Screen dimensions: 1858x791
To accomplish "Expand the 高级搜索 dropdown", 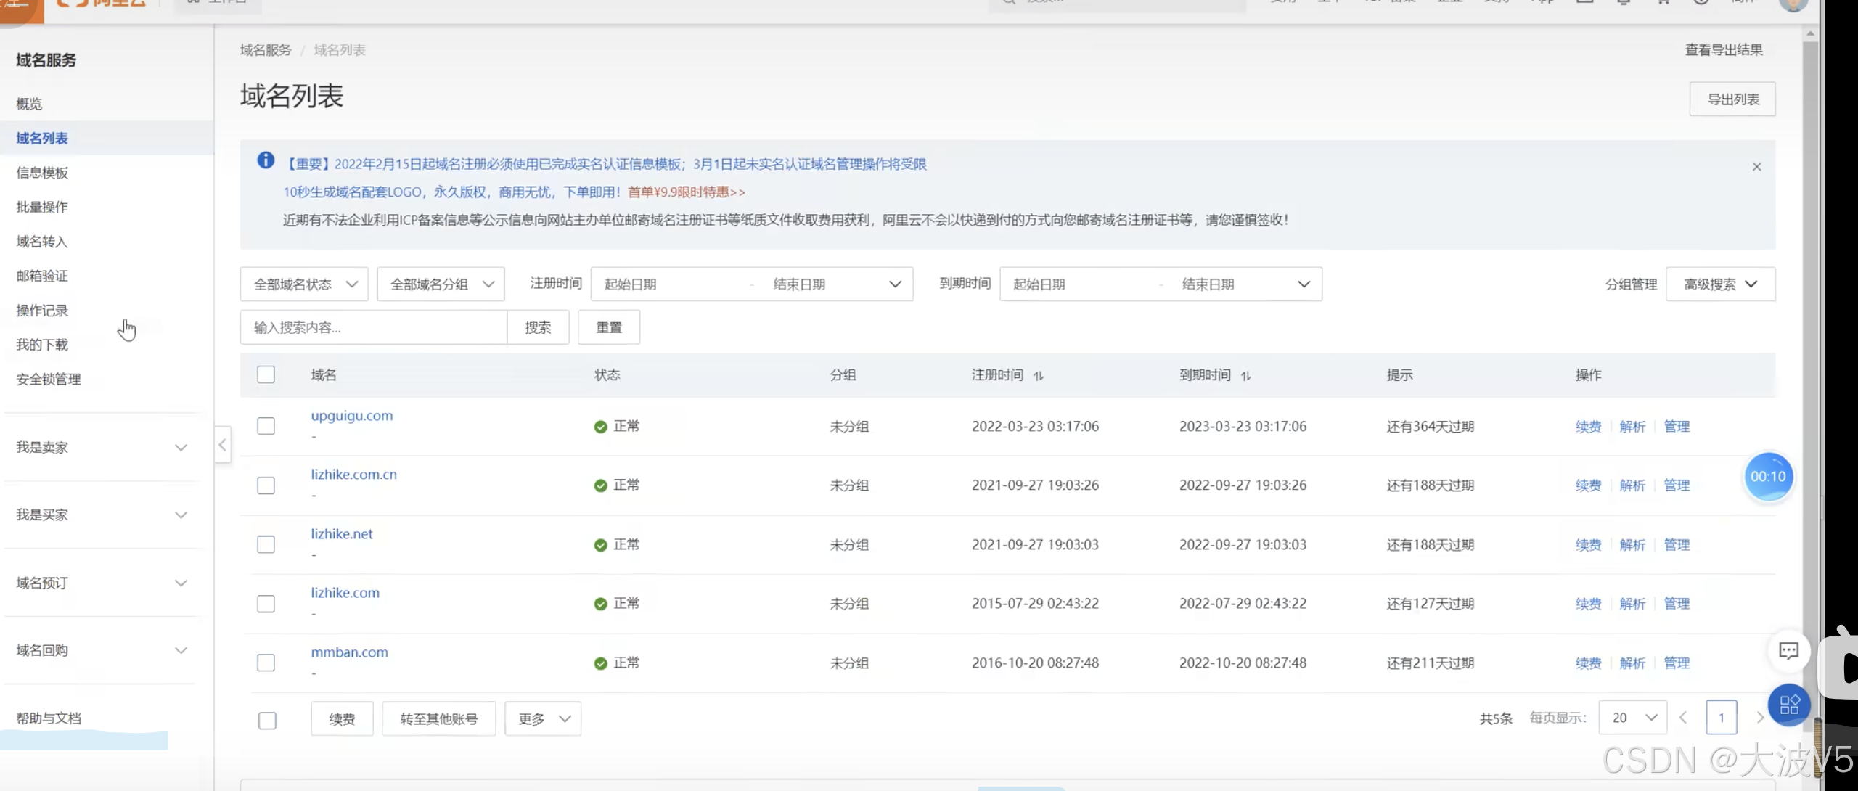I will [1720, 284].
